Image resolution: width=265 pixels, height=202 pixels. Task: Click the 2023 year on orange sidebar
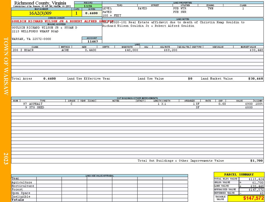pos(6,158)
